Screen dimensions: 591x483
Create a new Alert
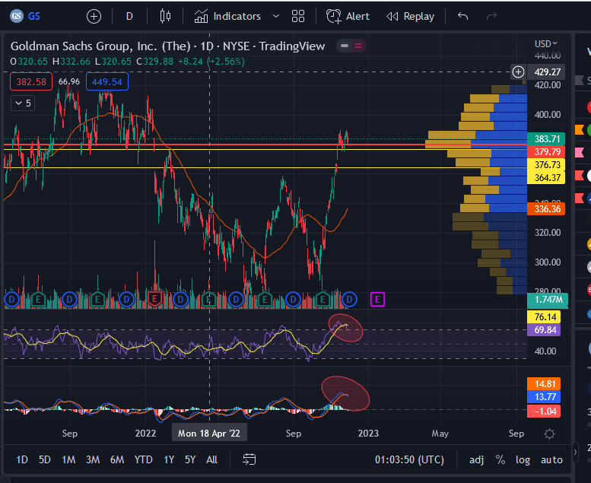[x=348, y=16]
